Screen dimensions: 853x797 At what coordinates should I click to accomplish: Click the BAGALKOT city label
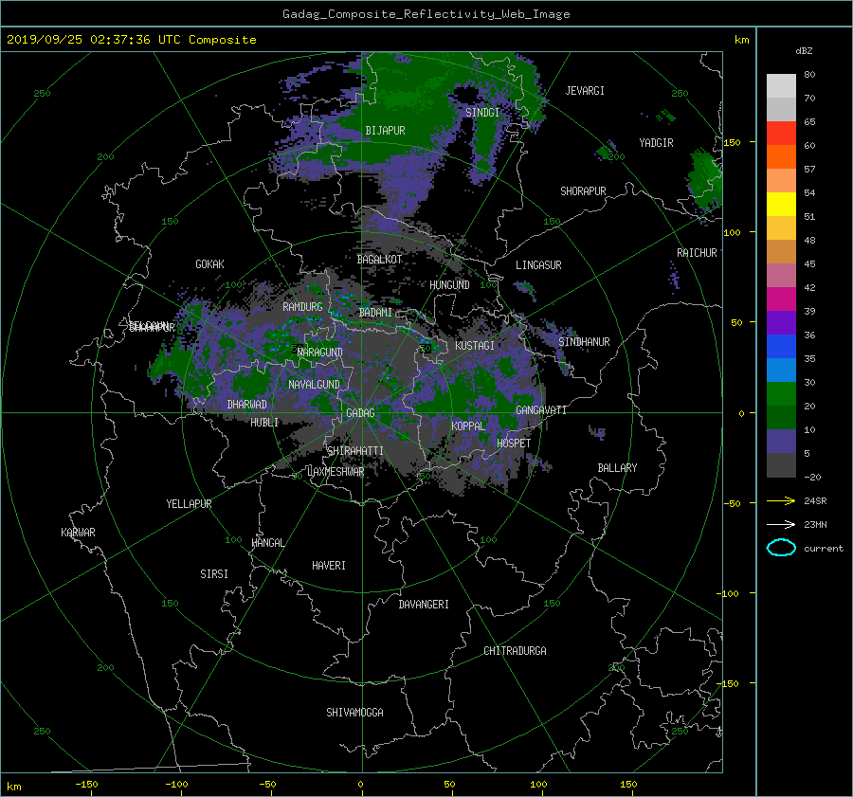click(379, 260)
